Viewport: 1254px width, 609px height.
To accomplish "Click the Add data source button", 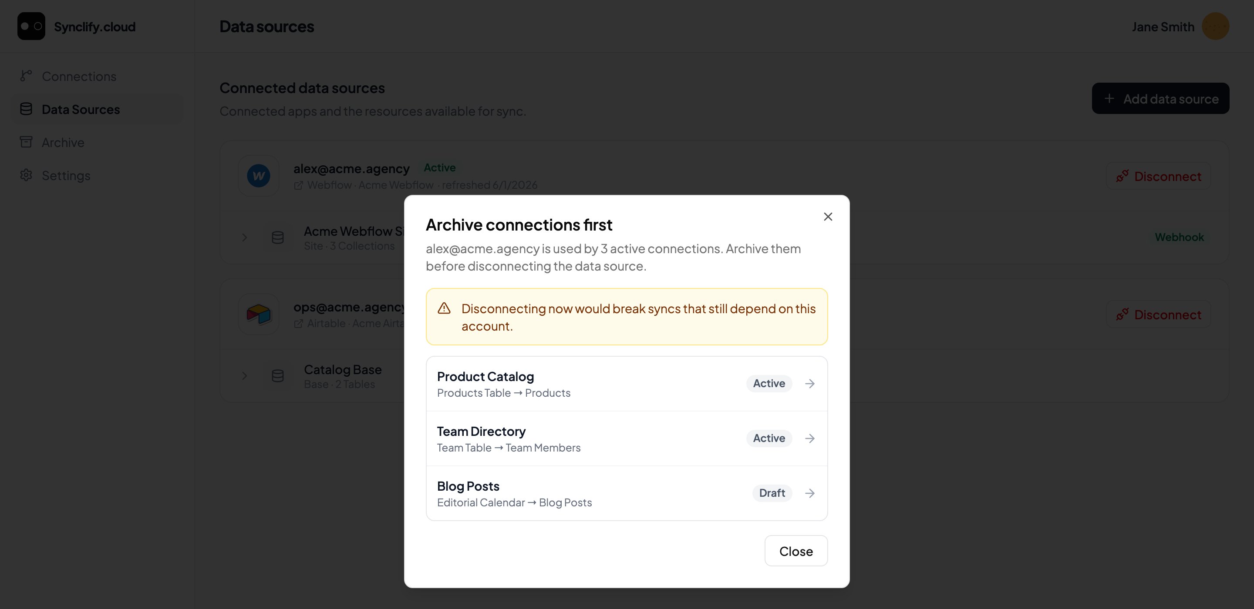I will 1160,99.
